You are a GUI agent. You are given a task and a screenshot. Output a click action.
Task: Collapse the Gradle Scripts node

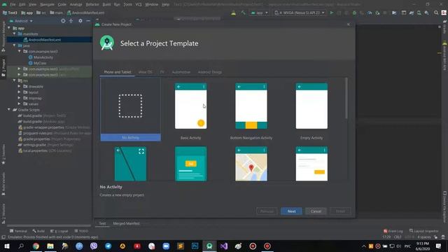point(9,110)
